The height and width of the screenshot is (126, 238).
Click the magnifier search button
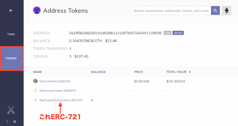[215, 10]
